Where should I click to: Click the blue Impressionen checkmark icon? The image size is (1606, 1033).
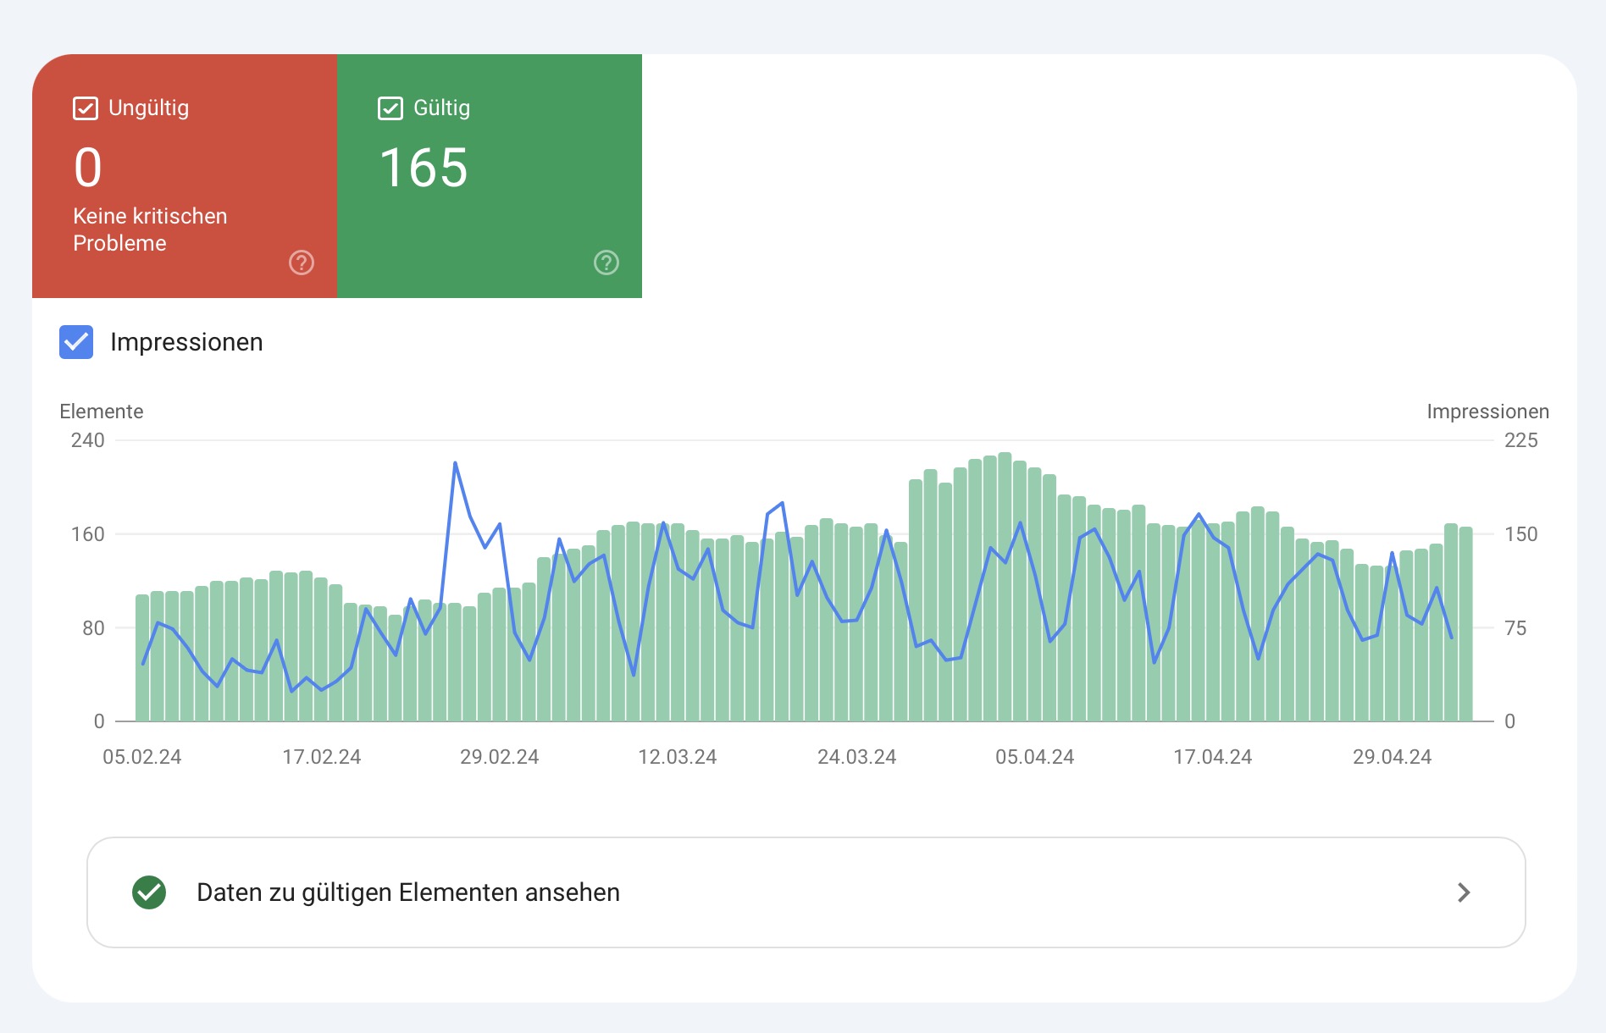point(75,343)
